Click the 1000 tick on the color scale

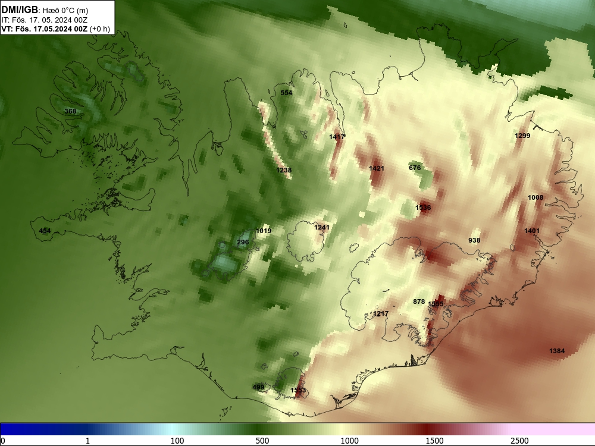[x=349, y=441]
